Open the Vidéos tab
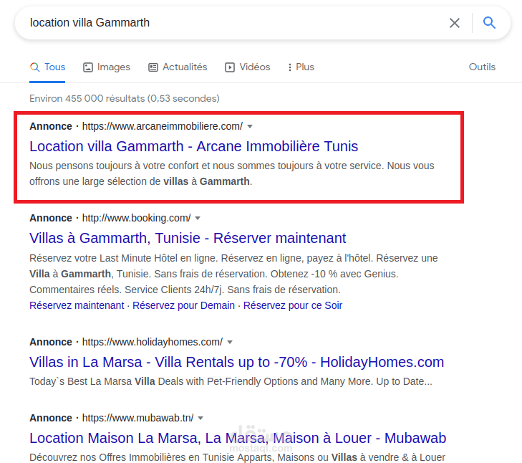This screenshot has height=463, width=522. click(x=247, y=67)
